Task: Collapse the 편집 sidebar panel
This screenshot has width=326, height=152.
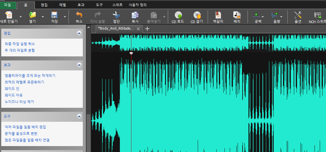Action: [x=79, y=33]
